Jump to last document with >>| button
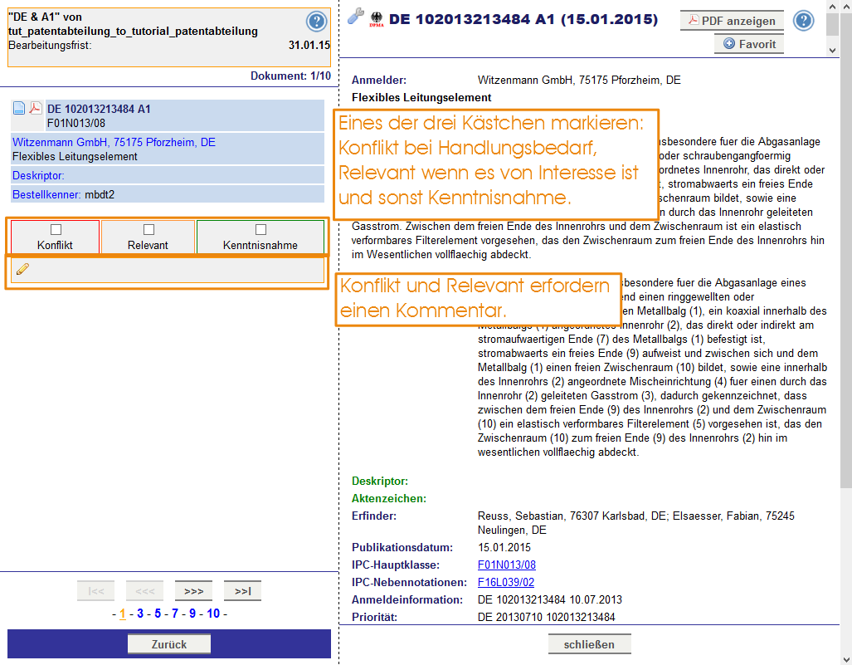The height and width of the screenshot is (665, 852). click(x=242, y=591)
